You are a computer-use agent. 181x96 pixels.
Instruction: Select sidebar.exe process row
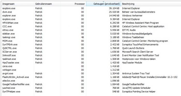click(91, 34)
